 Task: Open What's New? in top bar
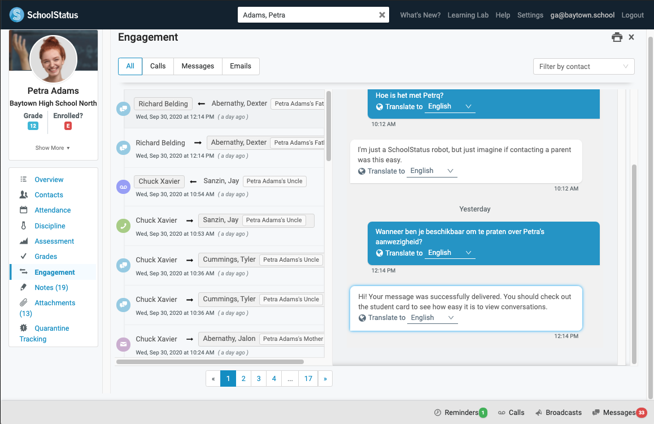tap(420, 15)
